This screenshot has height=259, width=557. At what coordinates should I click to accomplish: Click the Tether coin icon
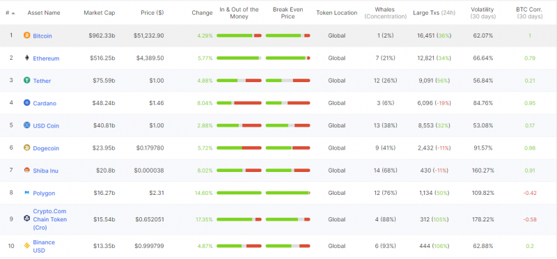26,80
